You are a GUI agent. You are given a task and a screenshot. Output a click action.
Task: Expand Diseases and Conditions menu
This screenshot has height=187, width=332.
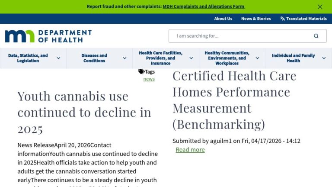coord(124,58)
